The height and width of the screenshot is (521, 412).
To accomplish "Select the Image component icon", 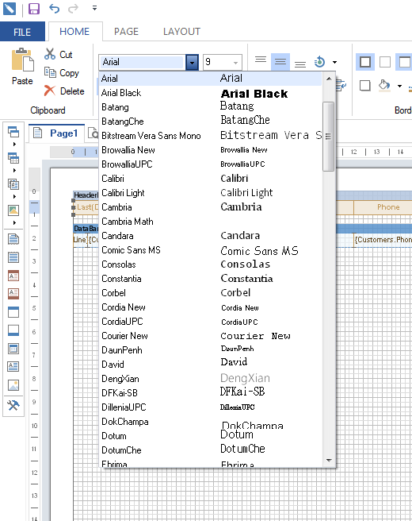I will coord(13,385).
